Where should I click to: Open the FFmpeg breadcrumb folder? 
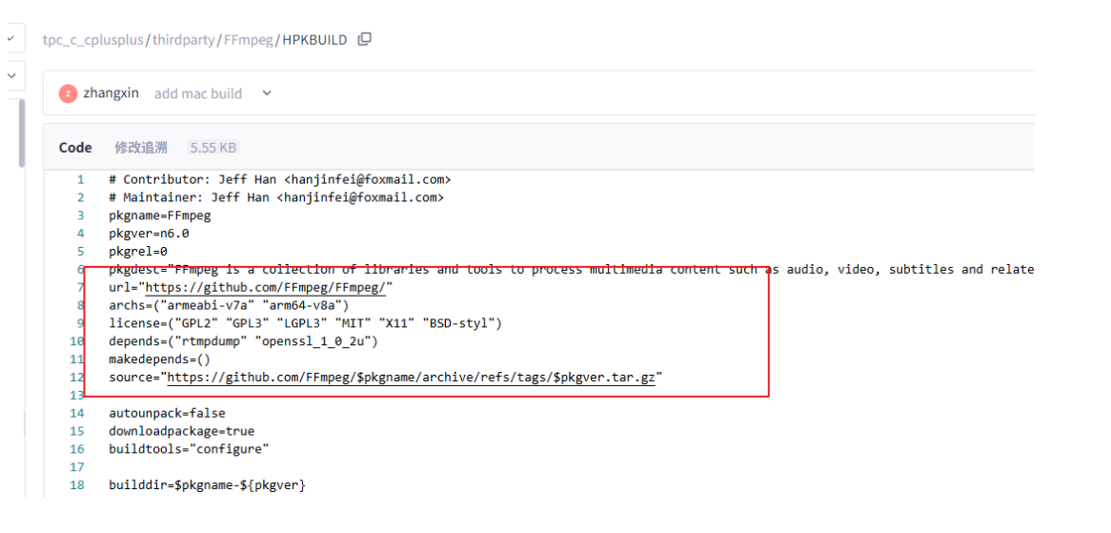[248, 40]
